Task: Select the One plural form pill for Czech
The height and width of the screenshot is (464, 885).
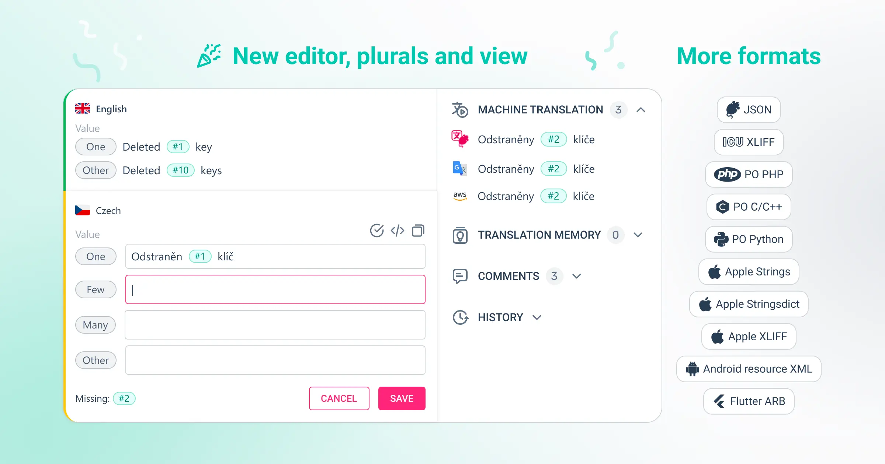Action: [x=96, y=256]
